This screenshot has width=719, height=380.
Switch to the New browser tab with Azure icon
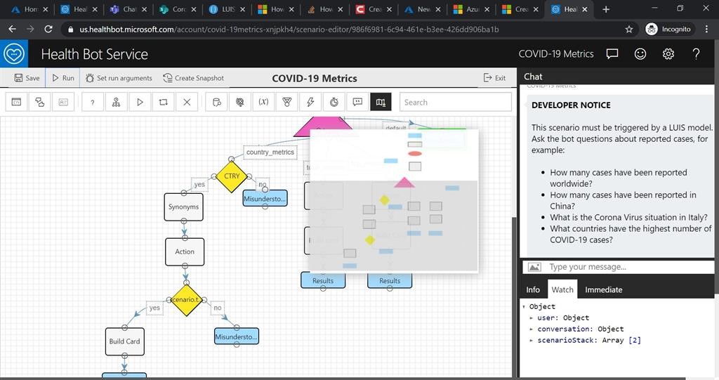click(423, 9)
